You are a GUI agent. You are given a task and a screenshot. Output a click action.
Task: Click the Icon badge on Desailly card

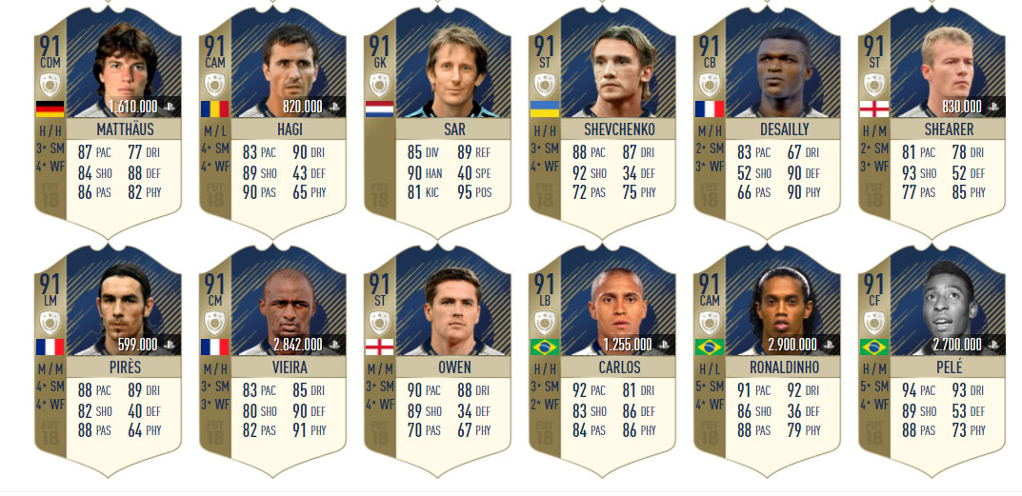(710, 85)
